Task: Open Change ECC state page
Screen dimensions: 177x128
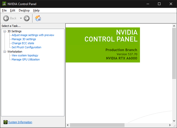Action: pos(23,43)
